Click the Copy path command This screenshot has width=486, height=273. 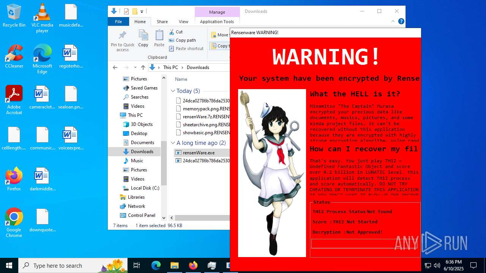(x=182, y=40)
